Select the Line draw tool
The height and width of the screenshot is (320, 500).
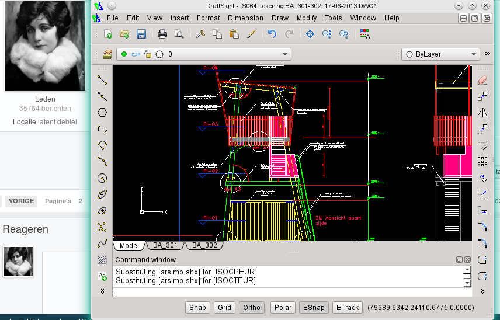coord(102,79)
